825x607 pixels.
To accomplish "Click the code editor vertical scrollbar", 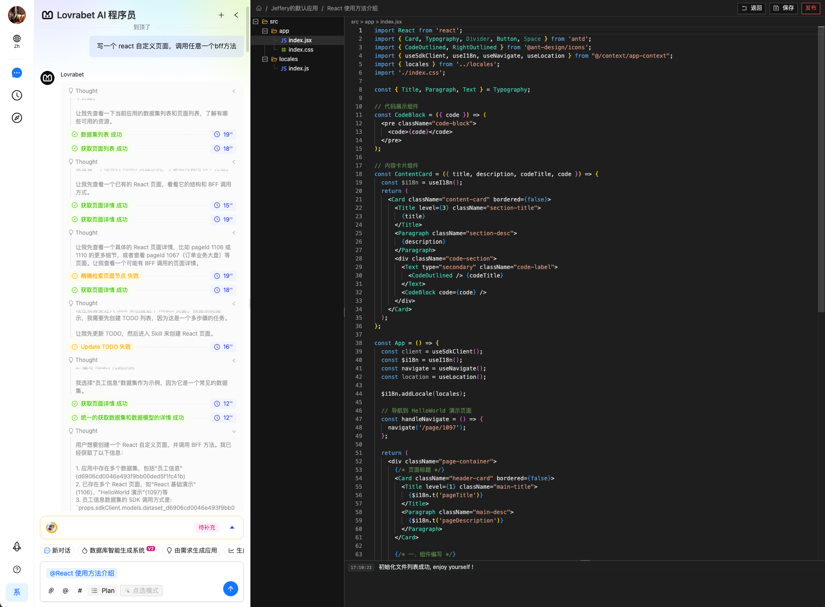I will click(821, 169).
